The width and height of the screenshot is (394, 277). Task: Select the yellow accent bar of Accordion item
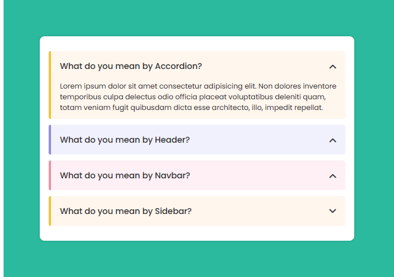(x=50, y=85)
